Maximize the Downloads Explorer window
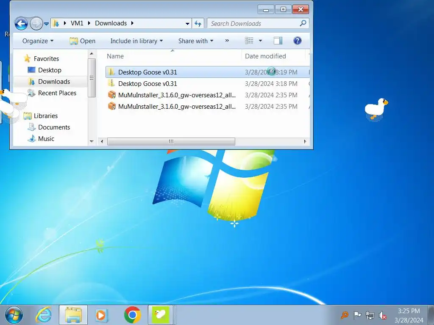The image size is (434, 325). (x=283, y=9)
